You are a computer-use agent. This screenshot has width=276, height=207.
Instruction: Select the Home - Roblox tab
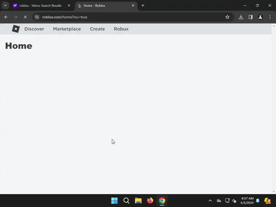pos(106,6)
